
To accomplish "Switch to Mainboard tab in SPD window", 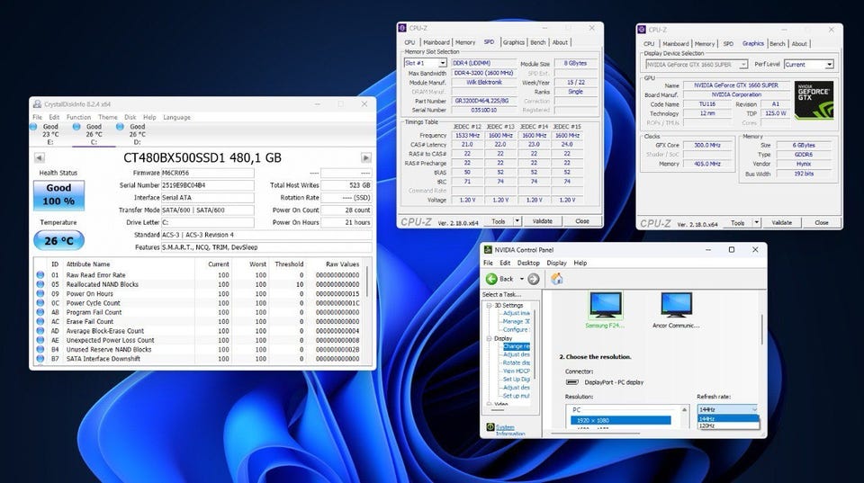I will tap(436, 42).
